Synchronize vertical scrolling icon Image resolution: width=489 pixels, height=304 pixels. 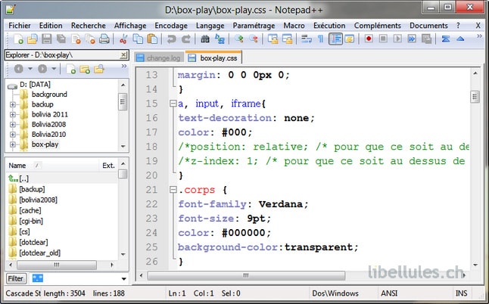click(273, 39)
